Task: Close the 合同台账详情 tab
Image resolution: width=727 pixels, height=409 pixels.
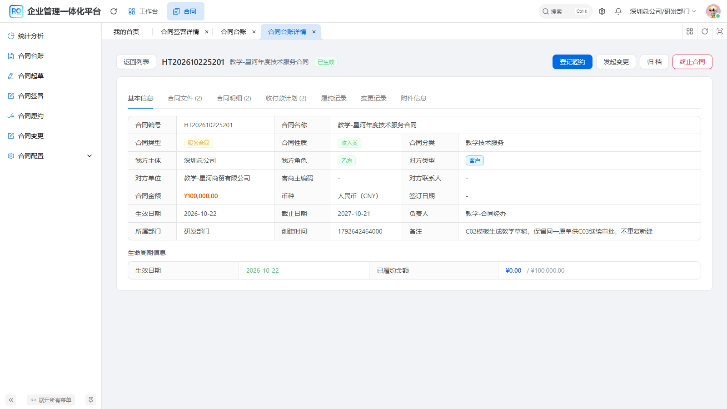Action: tap(314, 32)
